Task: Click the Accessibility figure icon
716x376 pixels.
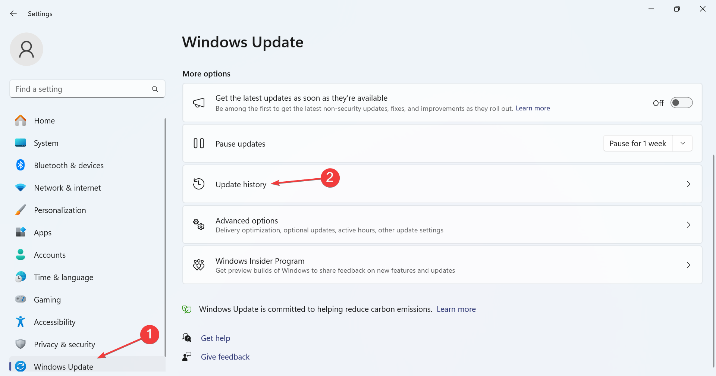Action: click(x=21, y=322)
